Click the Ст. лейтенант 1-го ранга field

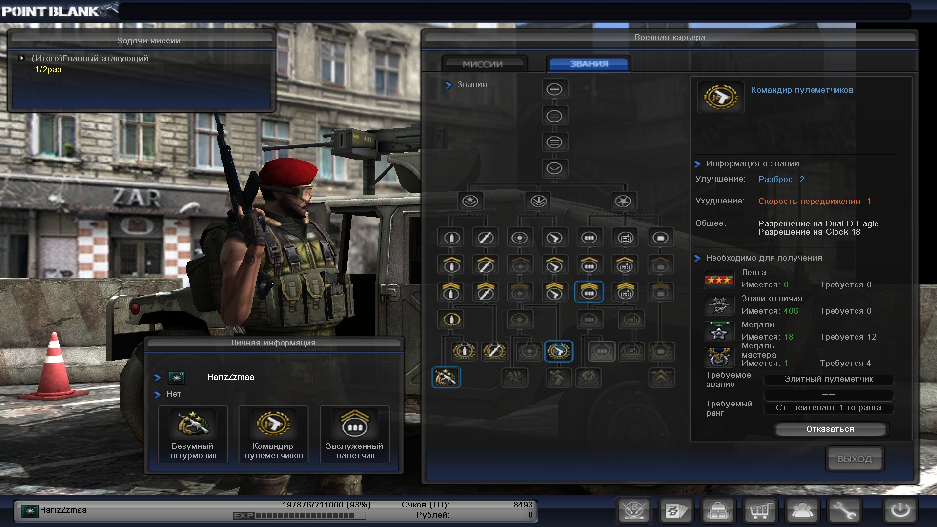pos(828,408)
